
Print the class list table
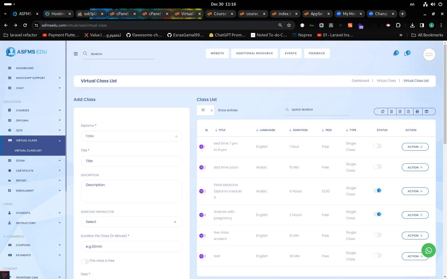(417, 112)
